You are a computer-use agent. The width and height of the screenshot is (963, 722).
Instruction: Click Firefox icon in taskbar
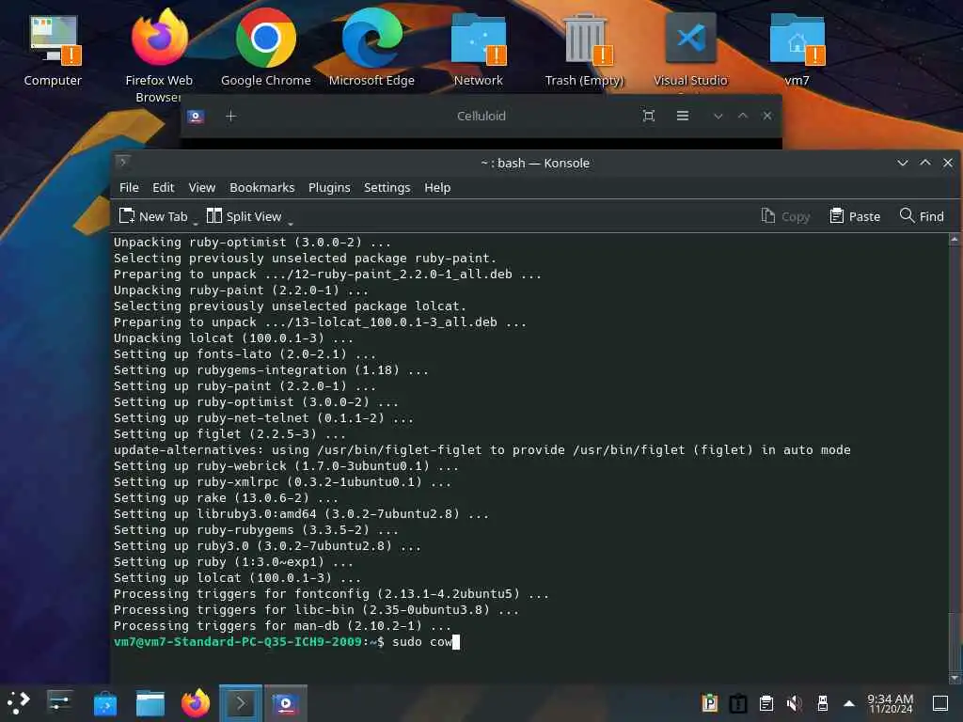[x=196, y=703]
